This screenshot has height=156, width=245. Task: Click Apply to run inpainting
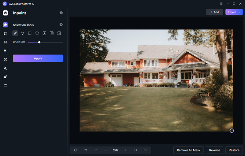(38, 58)
